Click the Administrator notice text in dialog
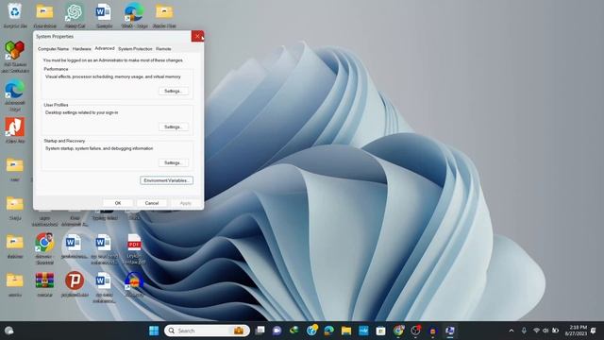This screenshot has width=604, height=340. [x=113, y=60]
